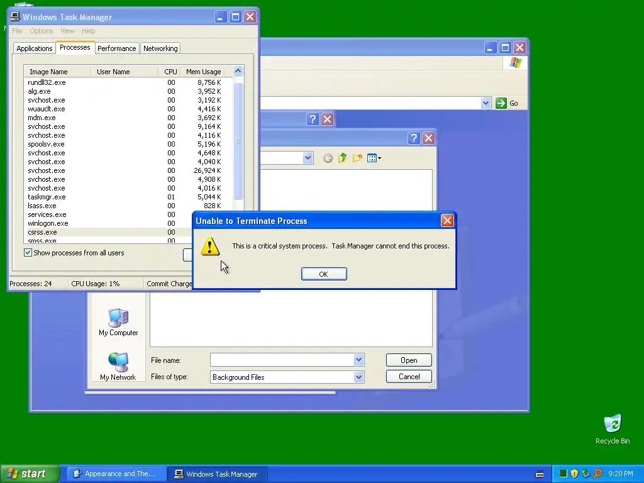
Task: Click the process list scrollbar thumb
Action: (238, 141)
